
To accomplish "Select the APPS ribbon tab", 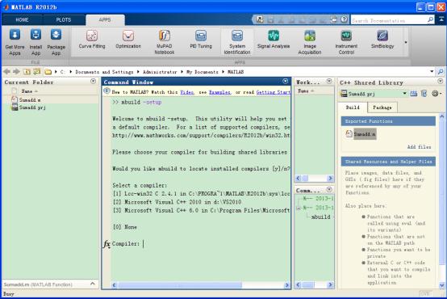I will tap(105, 19).
